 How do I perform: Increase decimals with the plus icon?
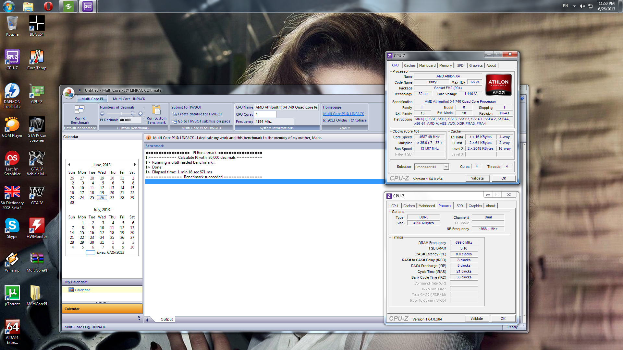(140, 113)
